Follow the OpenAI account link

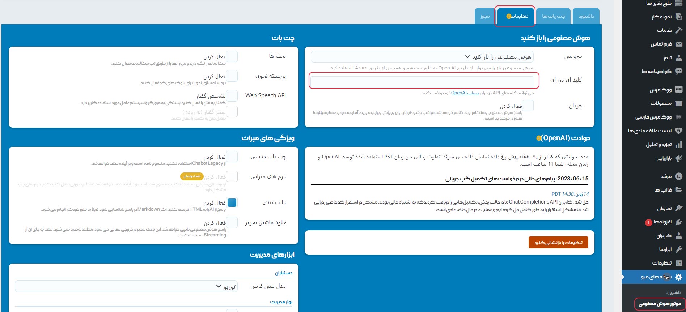[x=465, y=93]
